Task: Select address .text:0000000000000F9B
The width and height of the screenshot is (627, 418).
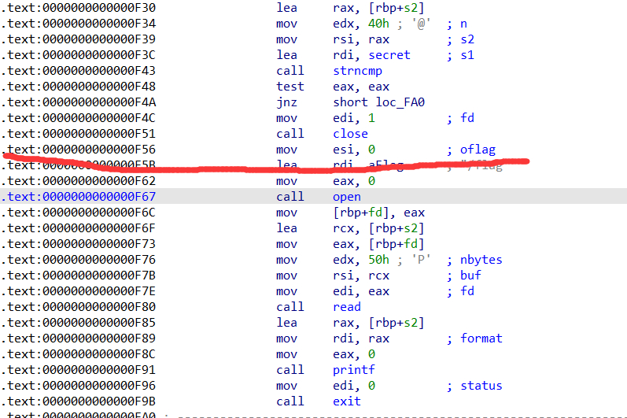Action: pos(79,401)
